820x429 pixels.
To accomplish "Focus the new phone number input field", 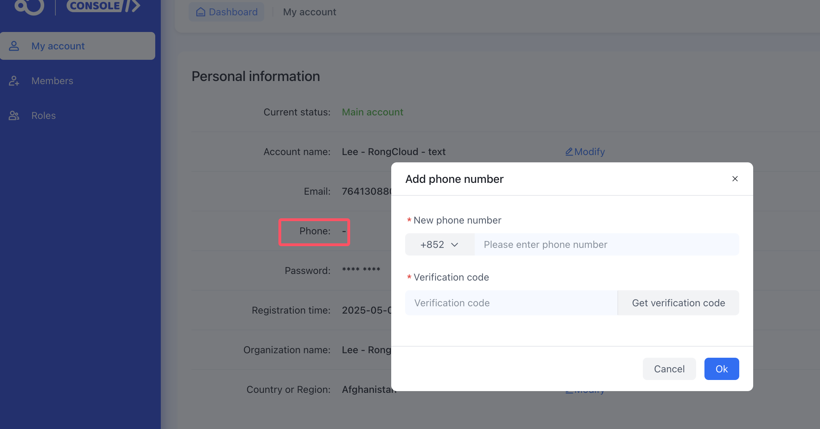I will click(x=606, y=244).
